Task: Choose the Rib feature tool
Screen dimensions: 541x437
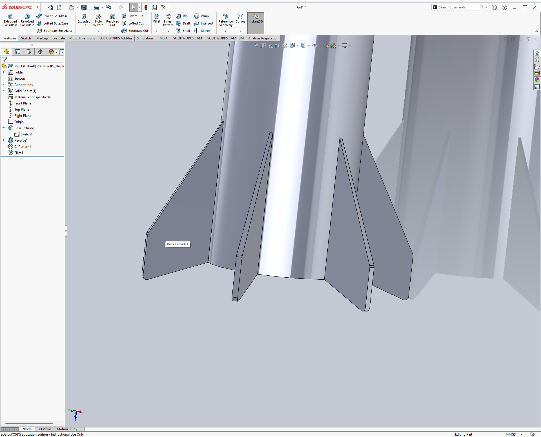Action: coord(182,16)
